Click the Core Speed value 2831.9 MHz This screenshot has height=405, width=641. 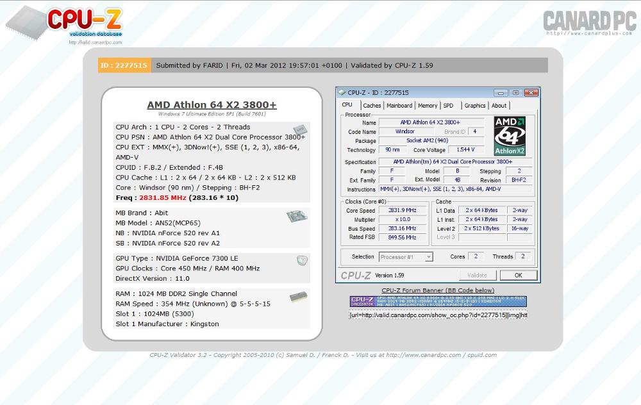coord(403,210)
